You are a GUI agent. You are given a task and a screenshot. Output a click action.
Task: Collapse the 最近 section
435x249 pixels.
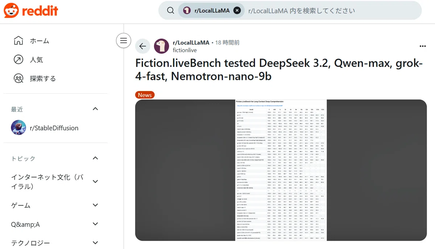tap(95, 109)
